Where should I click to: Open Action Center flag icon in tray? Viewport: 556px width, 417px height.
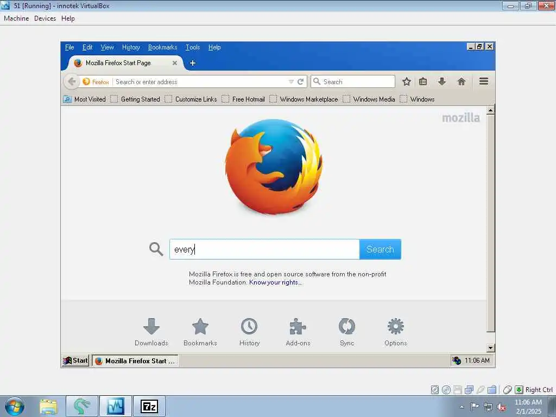point(475,406)
